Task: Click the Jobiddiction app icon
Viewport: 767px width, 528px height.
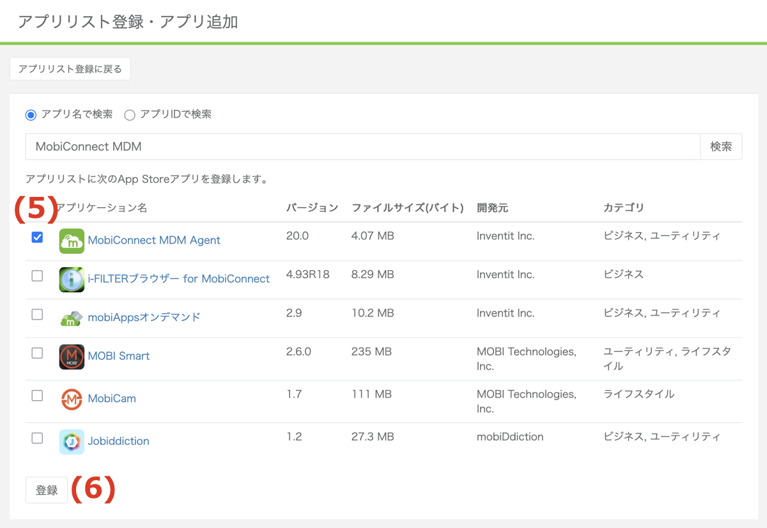Action: [72, 442]
